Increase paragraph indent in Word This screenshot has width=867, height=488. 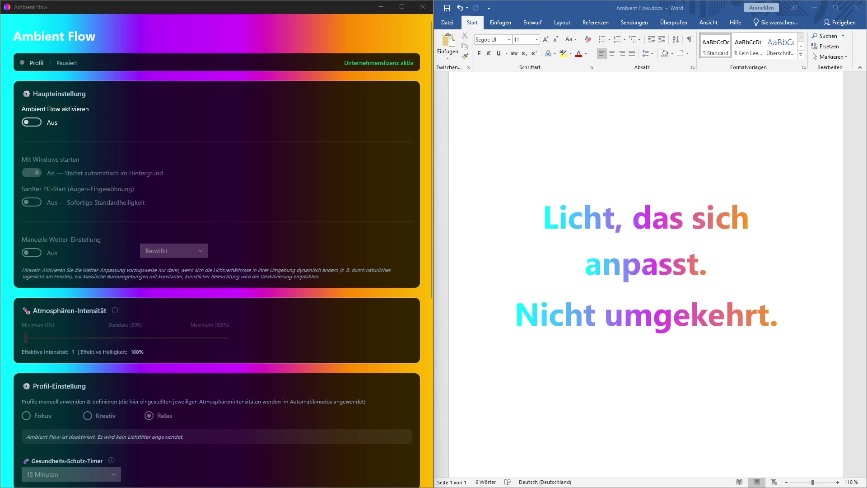662,39
